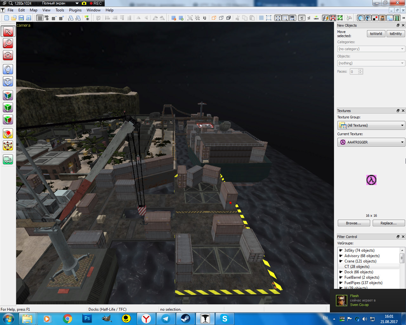Image resolution: width=406 pixels, height=325 pixels.
Task: Save the map with floppy disk icon
Action: click(x=21, y=18)
